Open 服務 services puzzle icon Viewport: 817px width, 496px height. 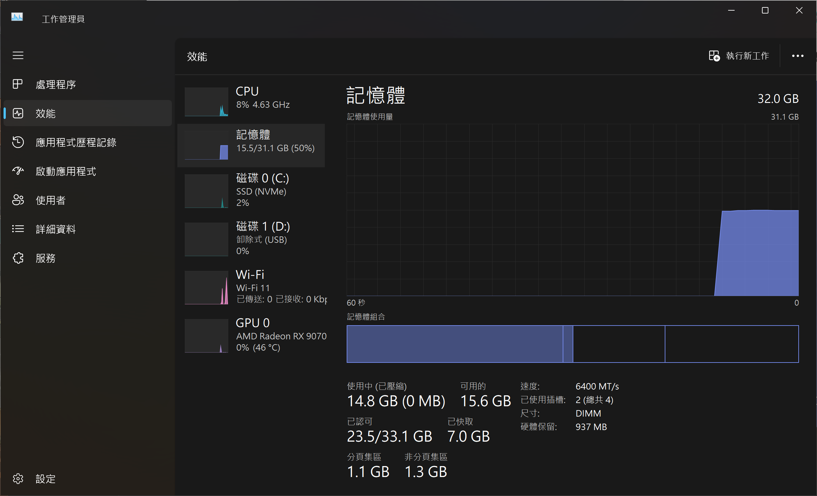(x=18, y=258)
